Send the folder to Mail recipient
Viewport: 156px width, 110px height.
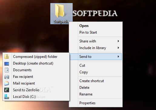36,83
